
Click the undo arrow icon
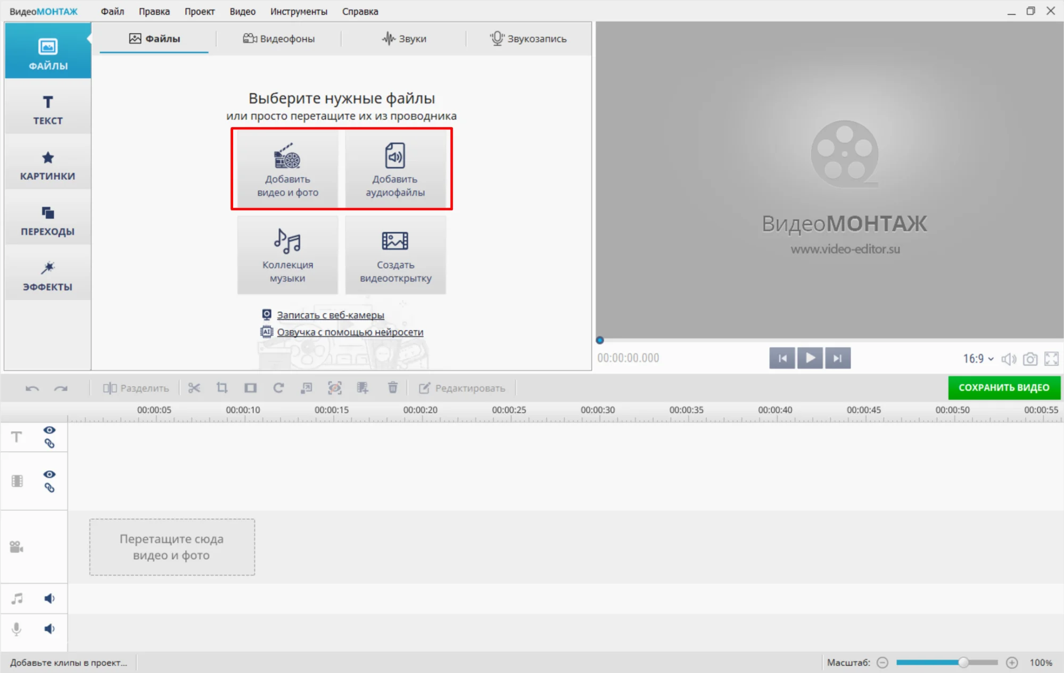point(32,388)
